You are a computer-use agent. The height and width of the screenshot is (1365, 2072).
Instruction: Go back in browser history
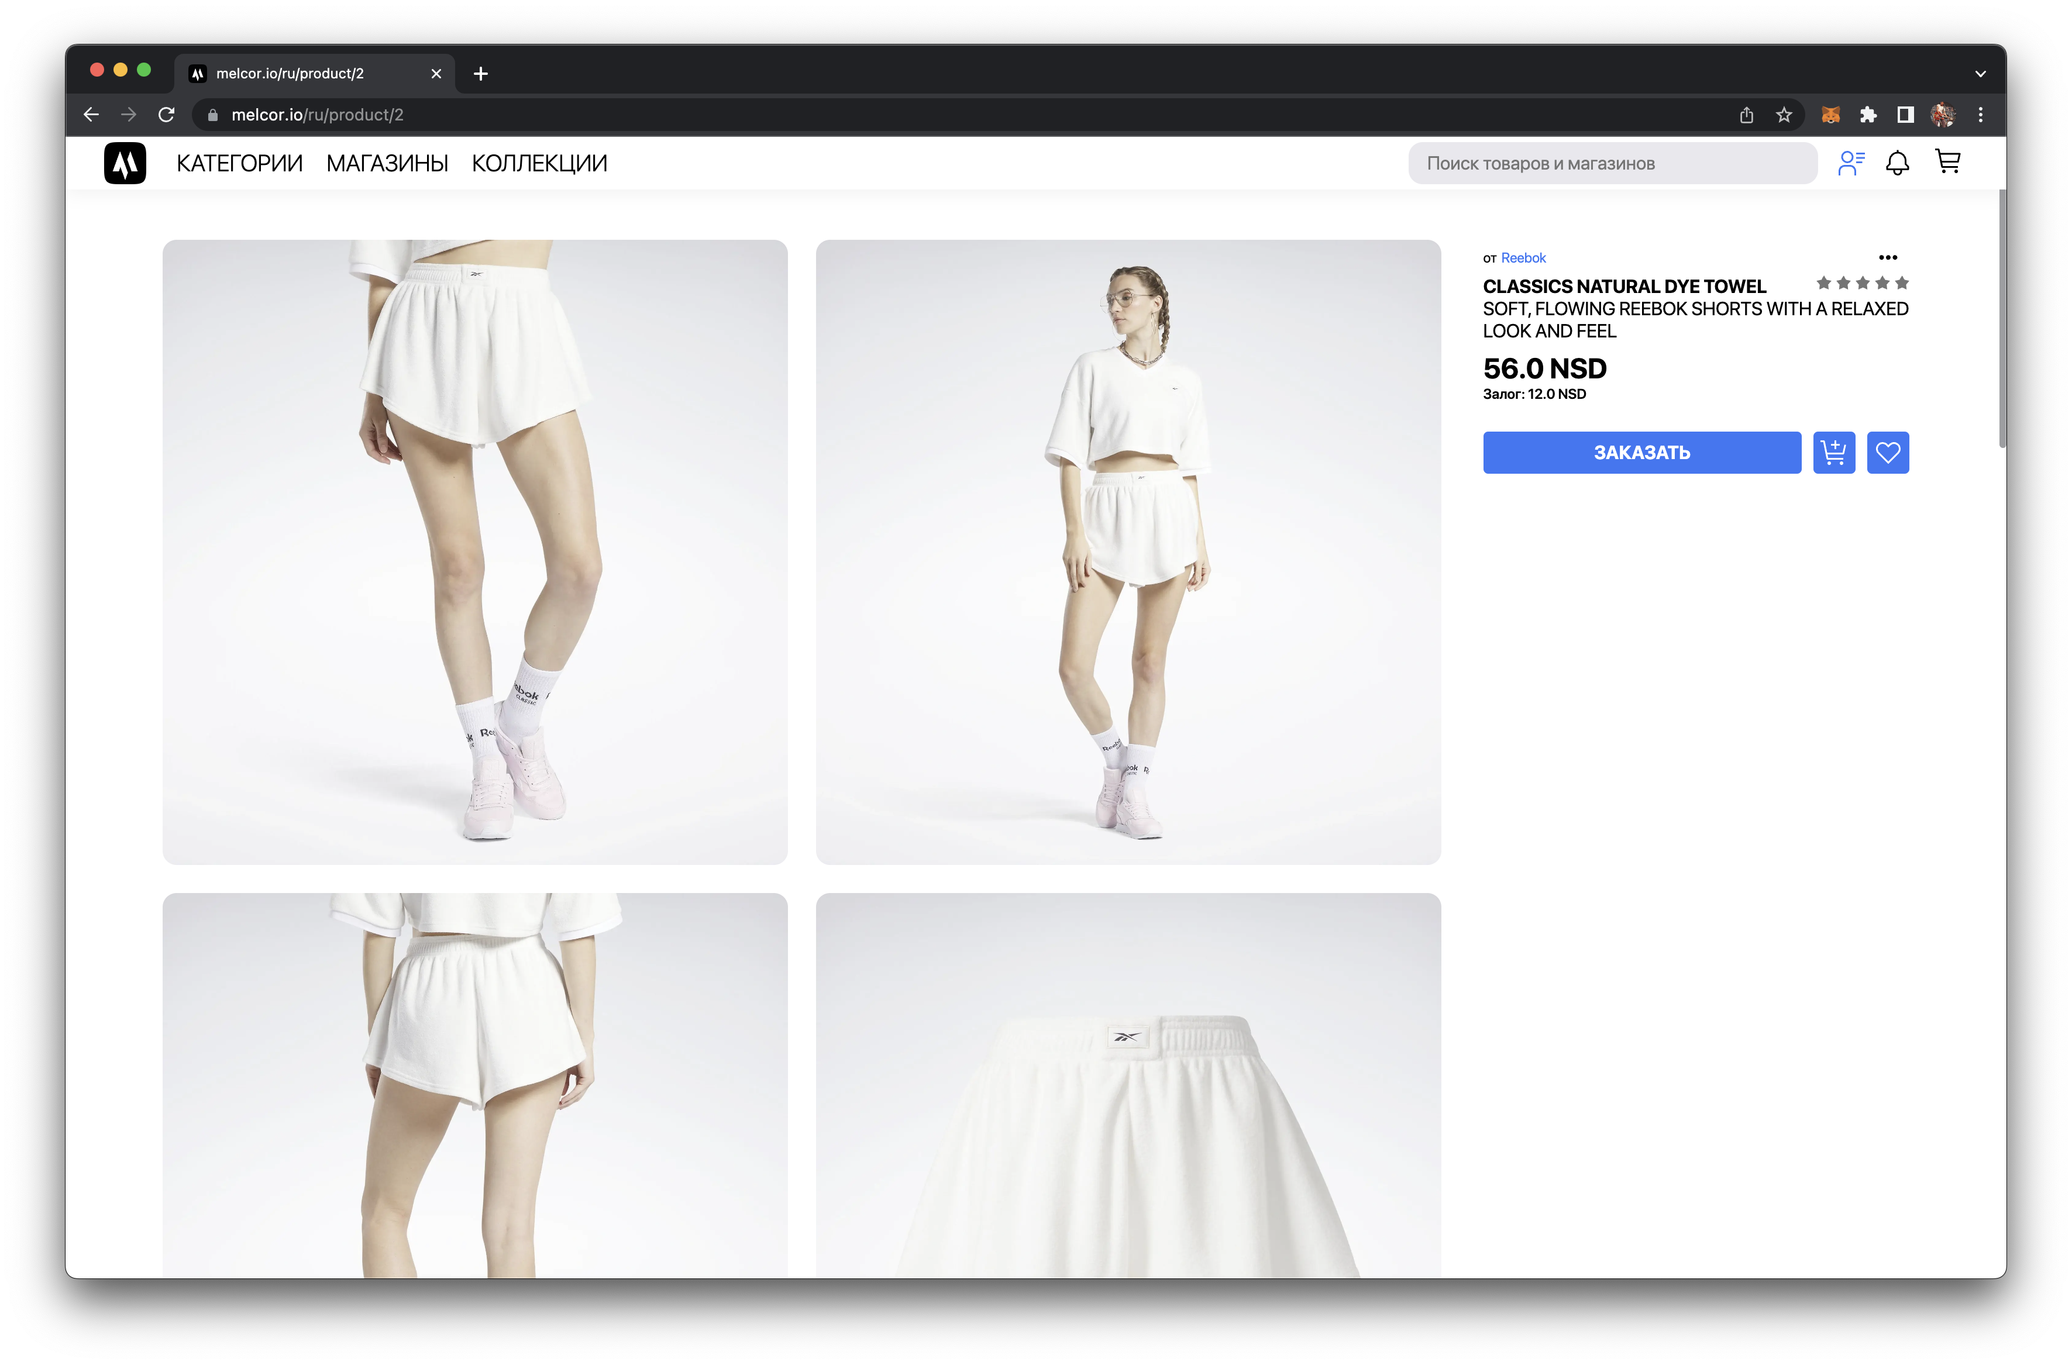coord(91,115)
